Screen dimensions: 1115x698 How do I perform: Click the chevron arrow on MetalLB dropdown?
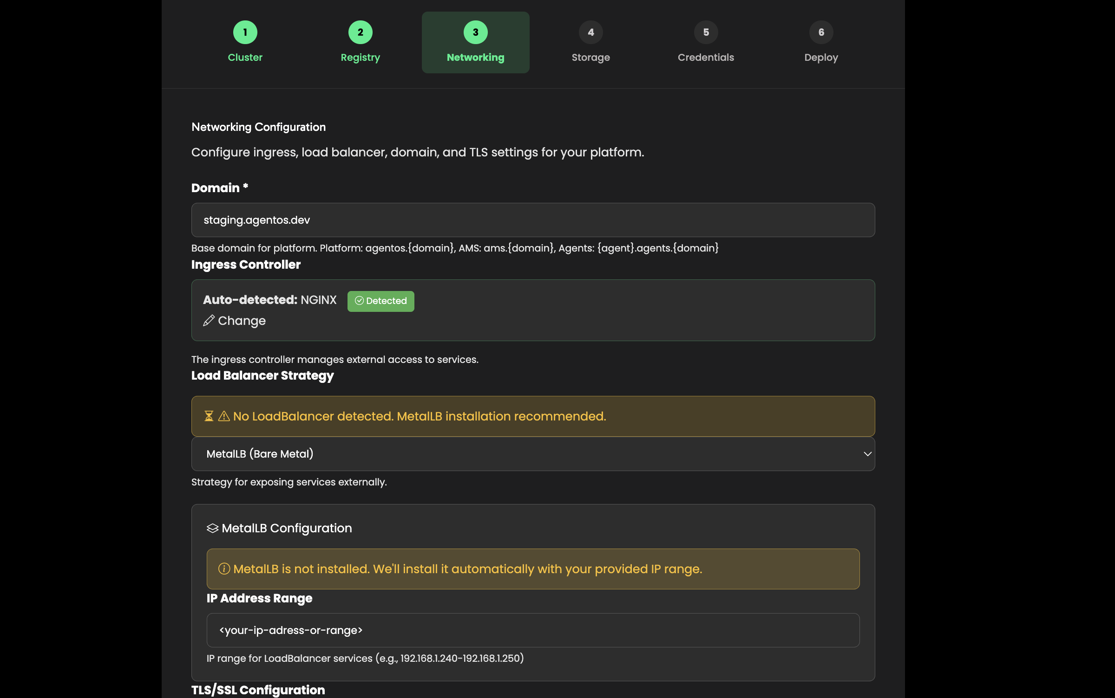coord(867,454)
